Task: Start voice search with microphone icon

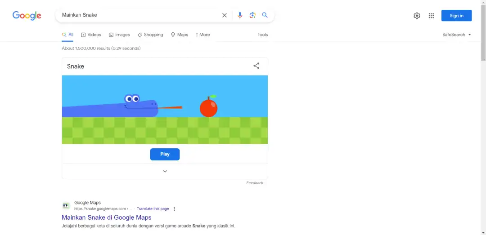Action: tap(239, 15)
